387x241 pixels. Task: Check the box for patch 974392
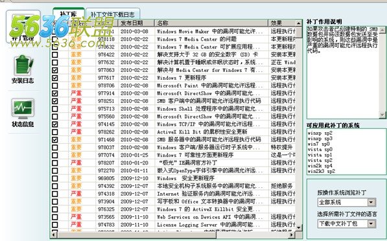pos(55,186)
